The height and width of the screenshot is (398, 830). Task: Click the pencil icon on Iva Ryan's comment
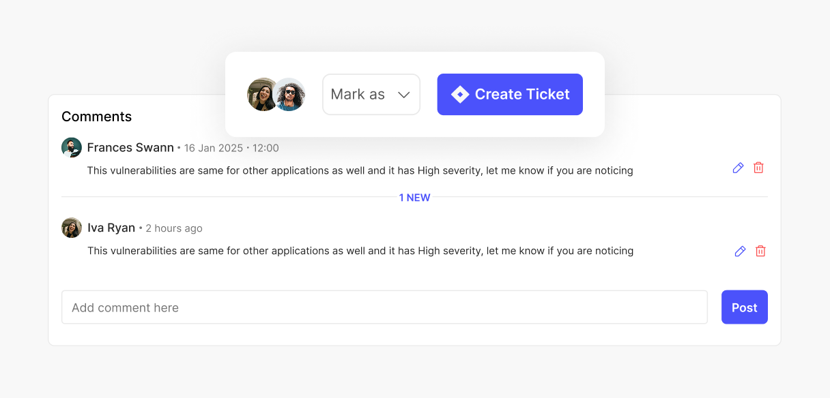(x=740, y=251)
